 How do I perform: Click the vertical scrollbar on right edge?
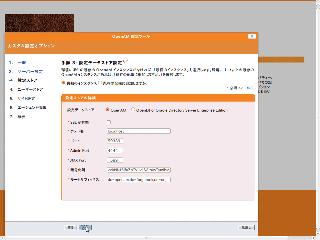pyautogui.click(x=318, y=118)
